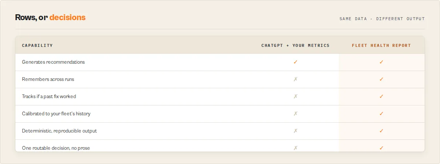Click the 'Same data · Different output' label
Viewport: 440px width, 164px height.
pyautogui.click(x=382, y=19)
